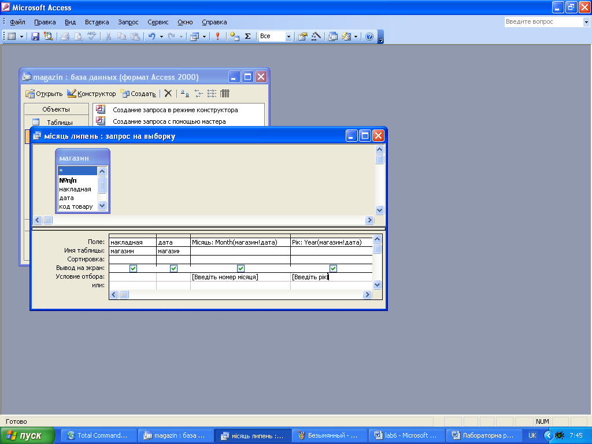This screenshot has width=592, height=444.
Task: Click Создать button in magazin window
Action: [138, 94]
